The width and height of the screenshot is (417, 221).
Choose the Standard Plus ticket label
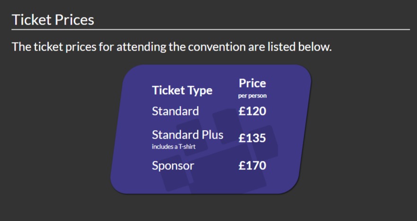(187, 134)
